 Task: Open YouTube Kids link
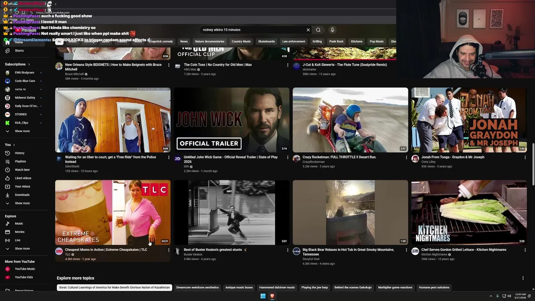(x=24, y=277)
